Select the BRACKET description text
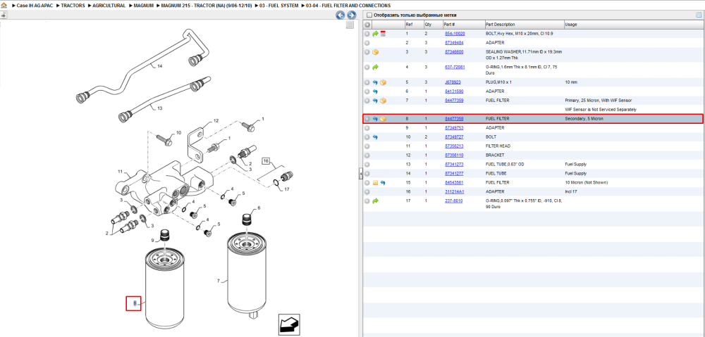 pos(495,155)
